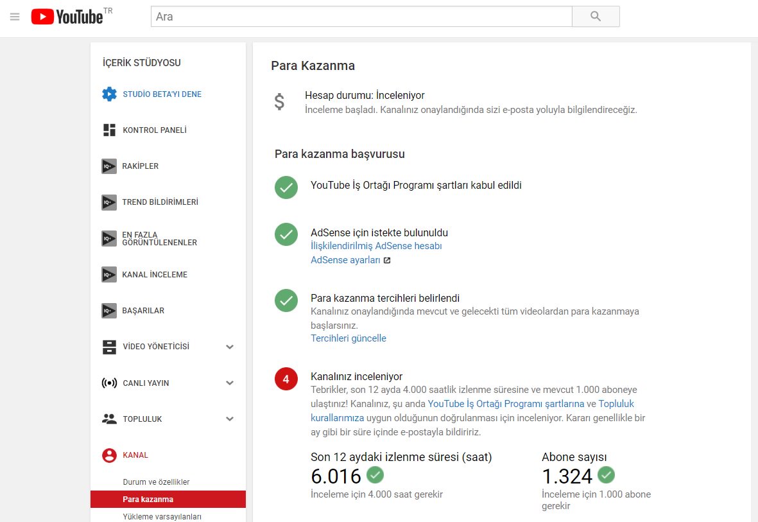
Task: Select VİDEO YÖNETİCİSİ section label
Action: click(156, 346)
